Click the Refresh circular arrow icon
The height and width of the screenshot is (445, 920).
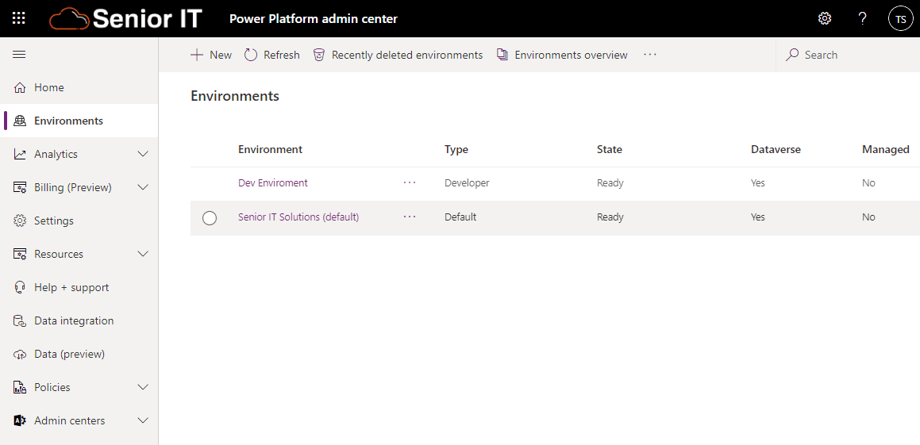point(251,55)
